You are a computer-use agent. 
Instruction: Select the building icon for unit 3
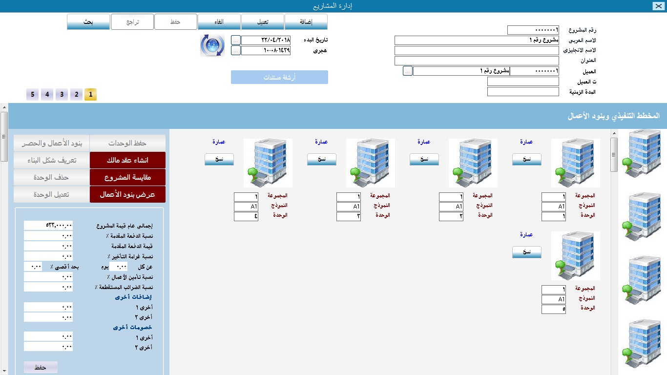(x=371, y=163)
